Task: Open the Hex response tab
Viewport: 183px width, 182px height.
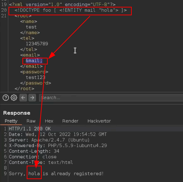Action: [49, 121]
